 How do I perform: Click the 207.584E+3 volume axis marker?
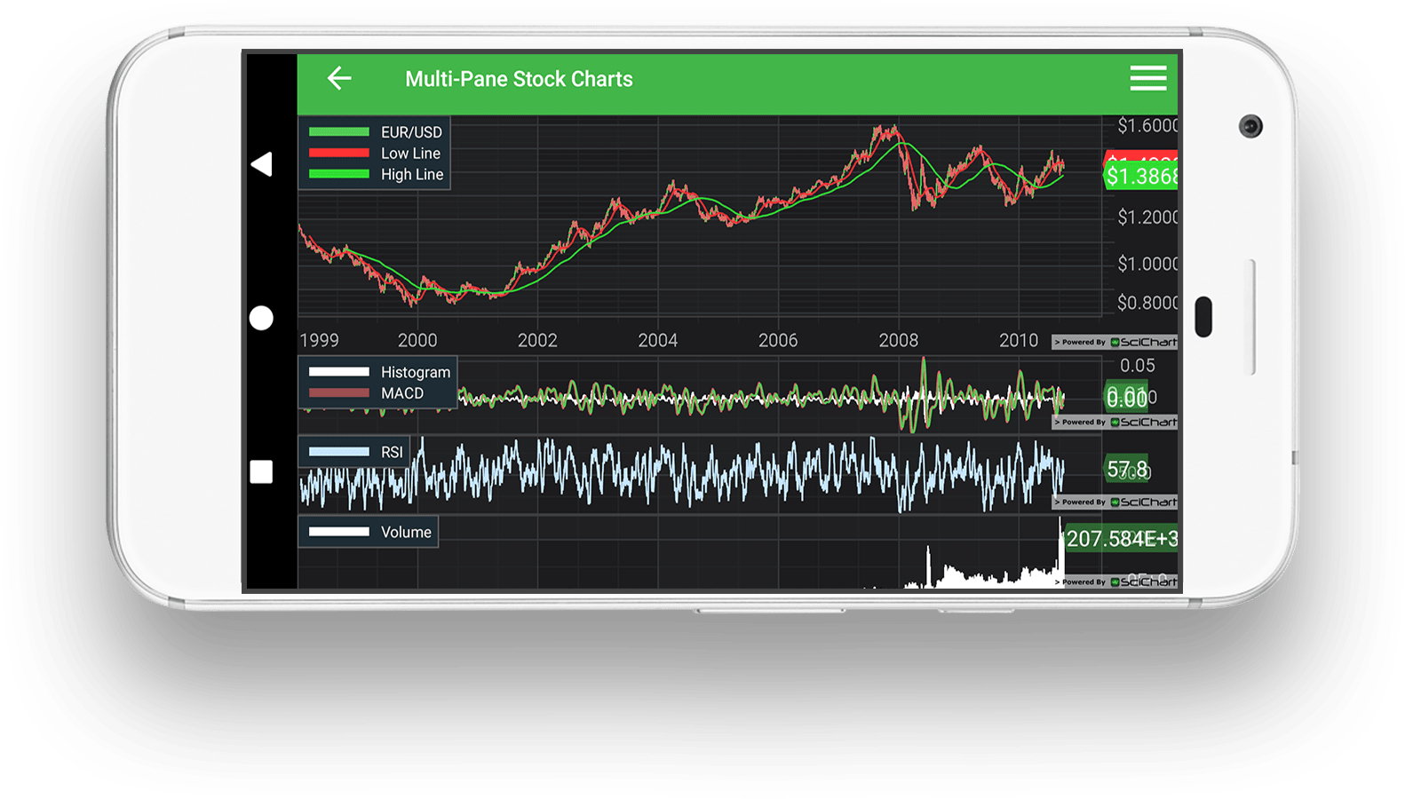(1121, 539)
